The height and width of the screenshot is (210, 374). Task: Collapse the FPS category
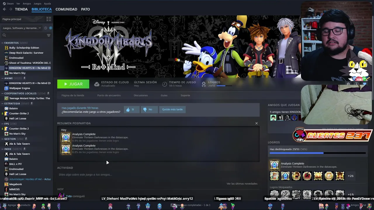tap(3, 124)
